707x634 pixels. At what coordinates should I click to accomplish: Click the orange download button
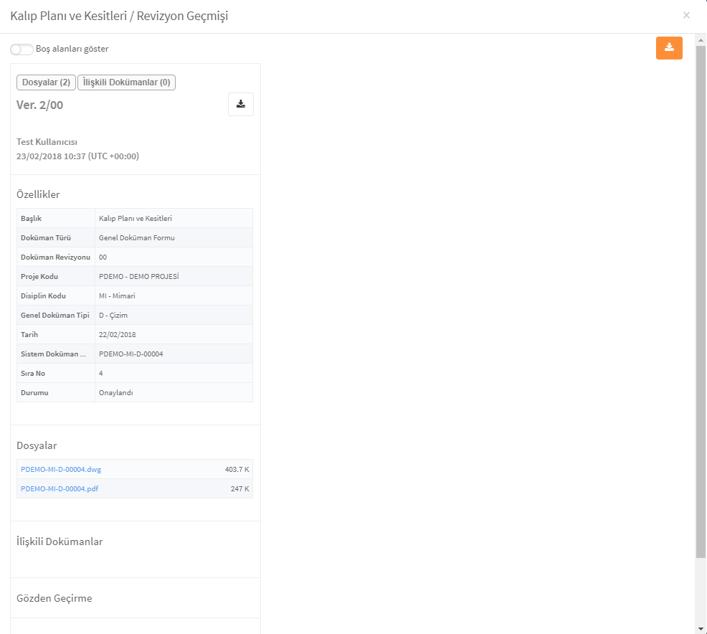click(669, 48)
